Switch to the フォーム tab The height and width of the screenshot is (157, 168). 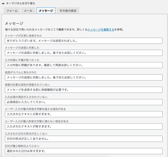tap(12, 11)
